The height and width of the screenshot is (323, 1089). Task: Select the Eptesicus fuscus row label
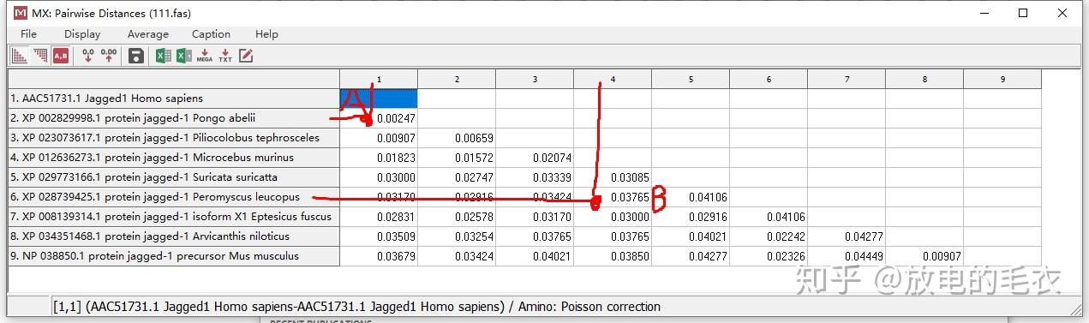pyautogui.click(x=174, y=217)
